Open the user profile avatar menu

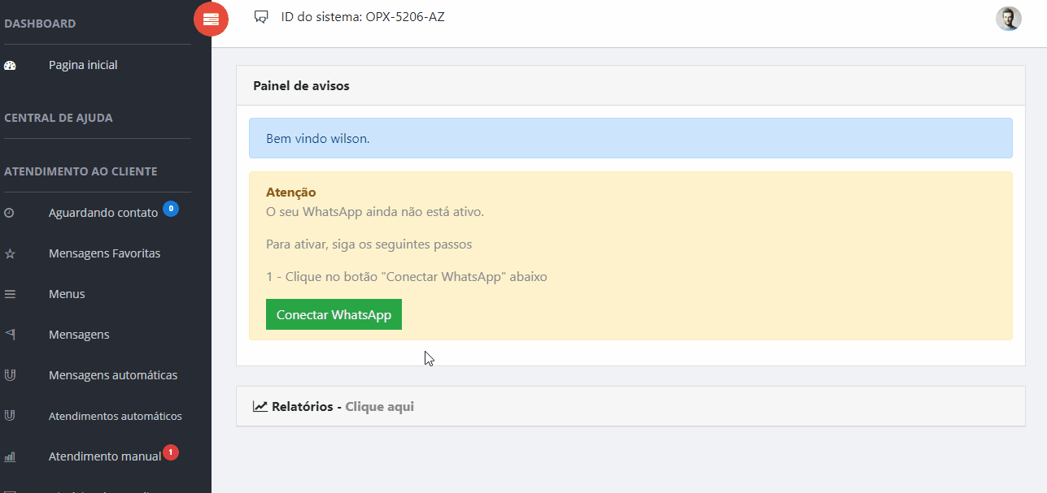coord(1008,19)
